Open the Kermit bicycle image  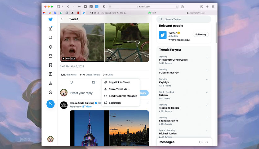click(x=127, y=43)
